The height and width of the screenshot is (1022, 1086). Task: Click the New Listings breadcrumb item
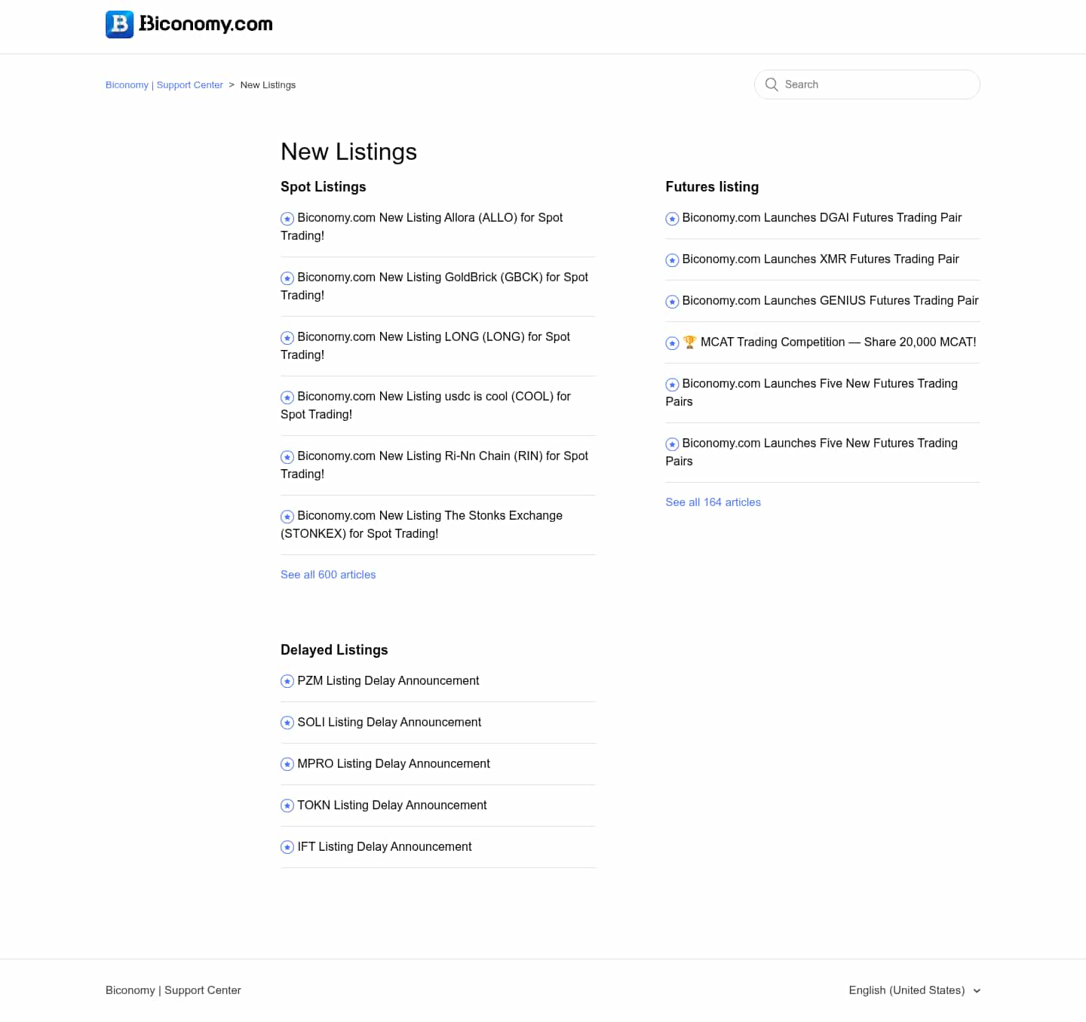coord(268,85)
